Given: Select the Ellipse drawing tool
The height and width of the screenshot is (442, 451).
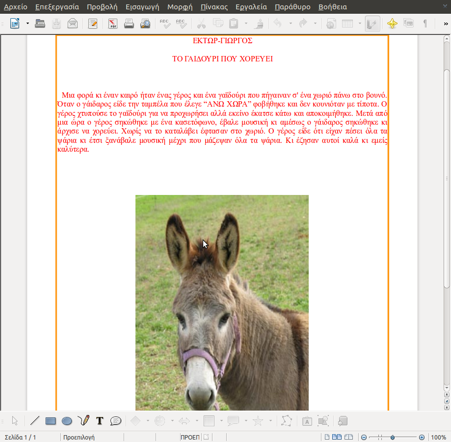Looking at the screenshot, I should click(67, 421).
